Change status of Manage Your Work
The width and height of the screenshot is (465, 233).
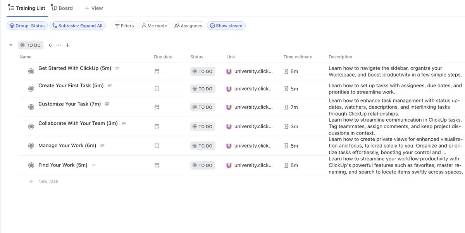[x=203, y=146]
